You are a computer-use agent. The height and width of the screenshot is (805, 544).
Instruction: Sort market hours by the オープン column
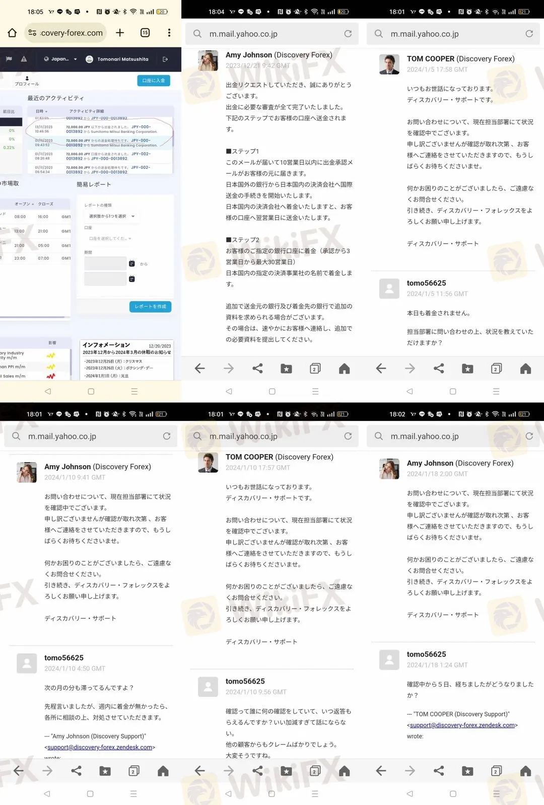[x=24, y=204]
